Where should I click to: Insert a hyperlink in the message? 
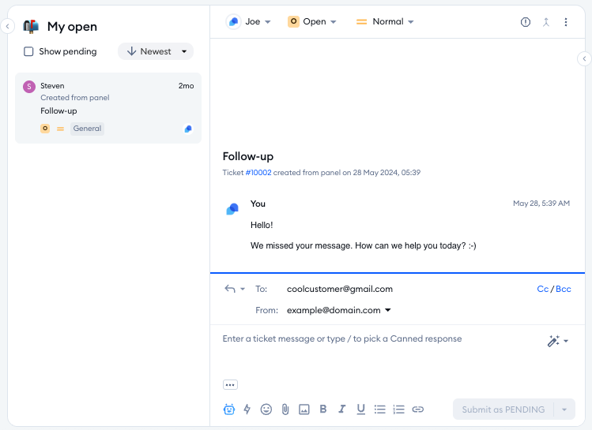pyautogui.click(x=418, y=409)
